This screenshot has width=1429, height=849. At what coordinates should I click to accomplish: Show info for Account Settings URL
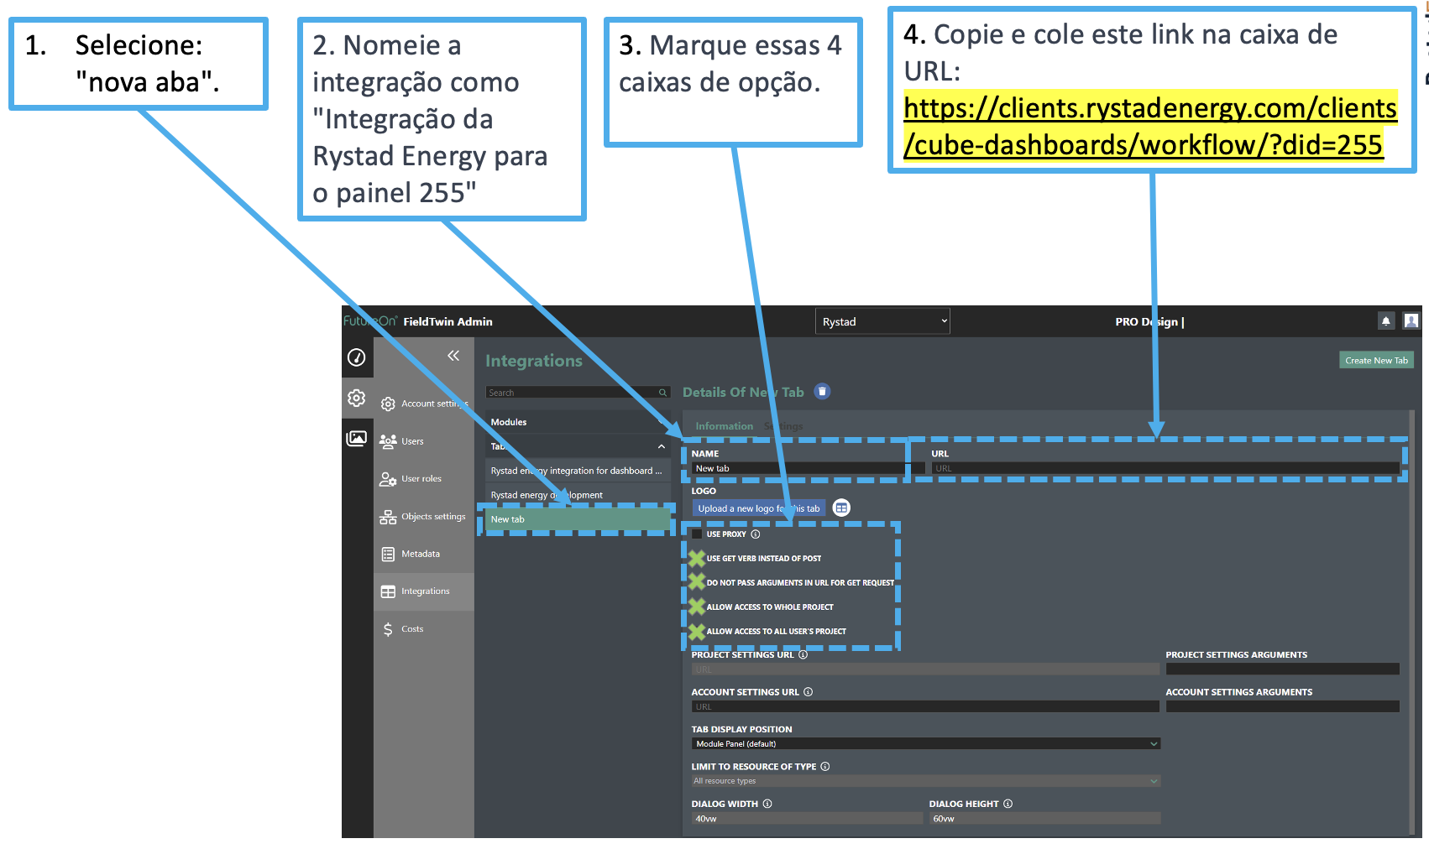pos(809,692)
